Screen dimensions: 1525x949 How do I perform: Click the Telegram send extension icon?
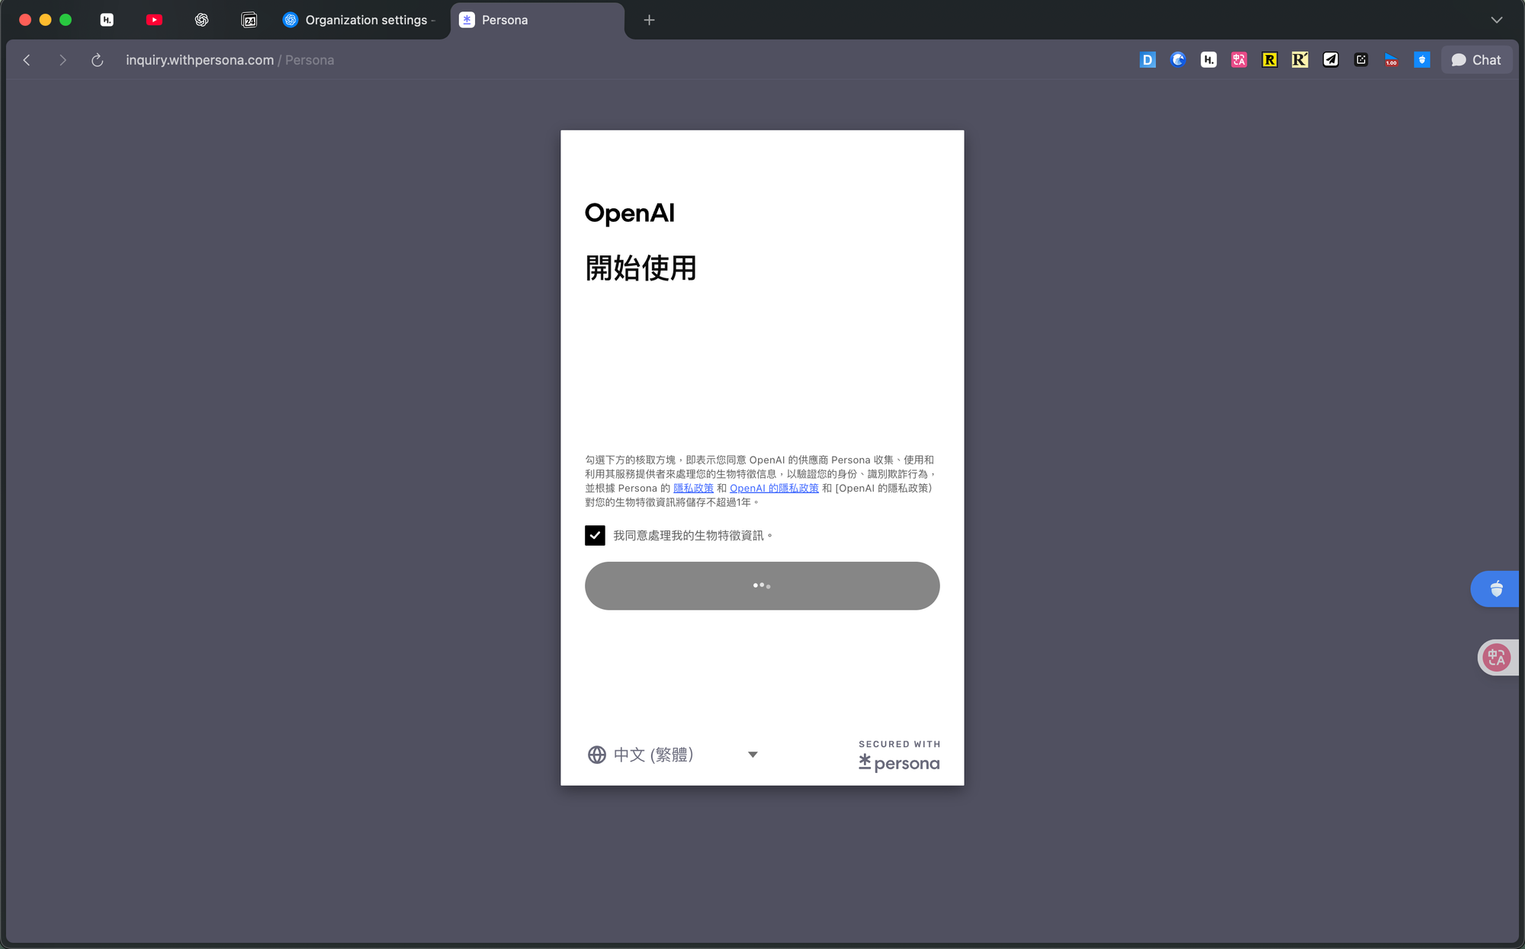tap(1330, 59)
